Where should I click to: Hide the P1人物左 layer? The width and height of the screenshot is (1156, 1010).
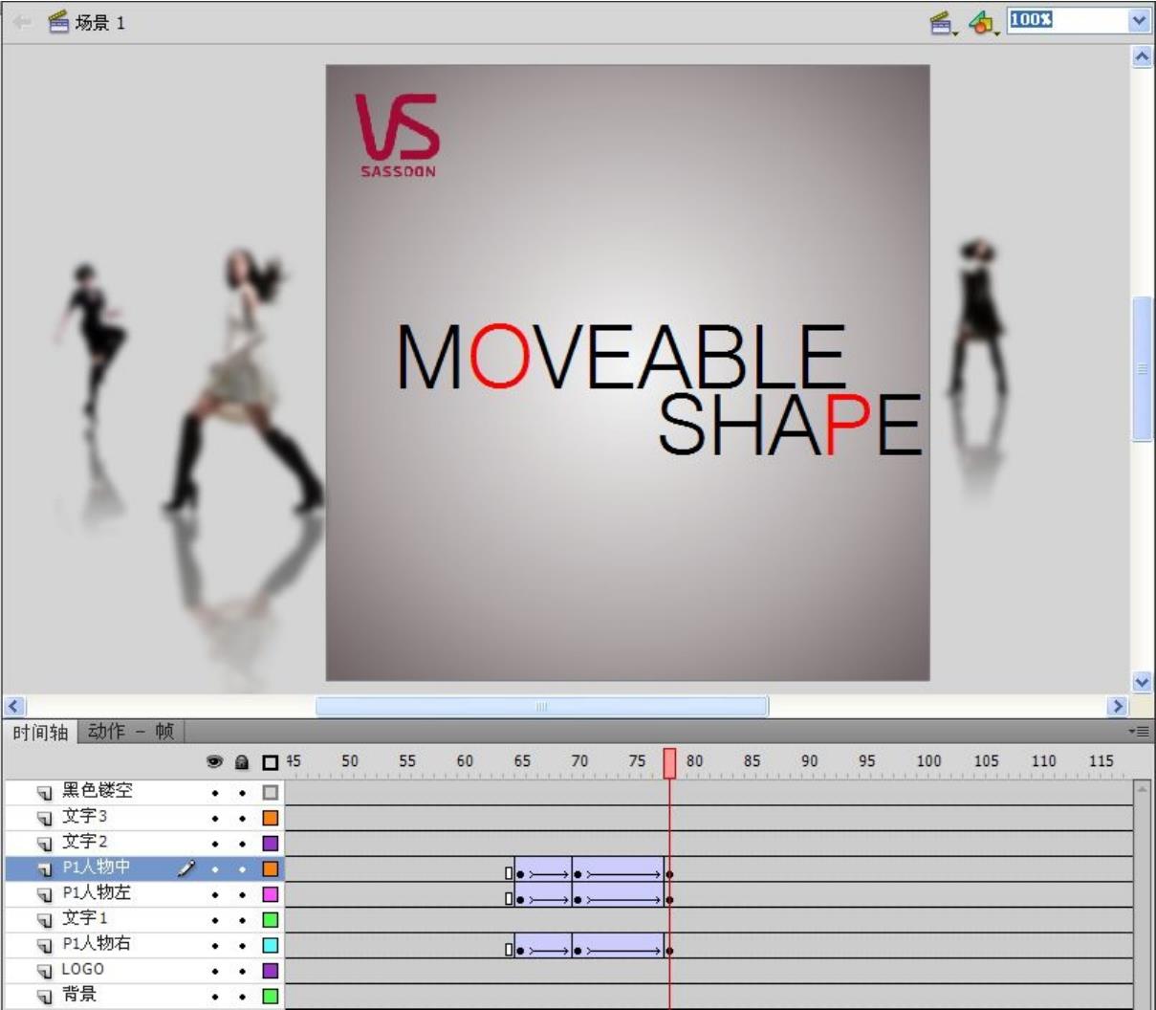coord(215,894)
